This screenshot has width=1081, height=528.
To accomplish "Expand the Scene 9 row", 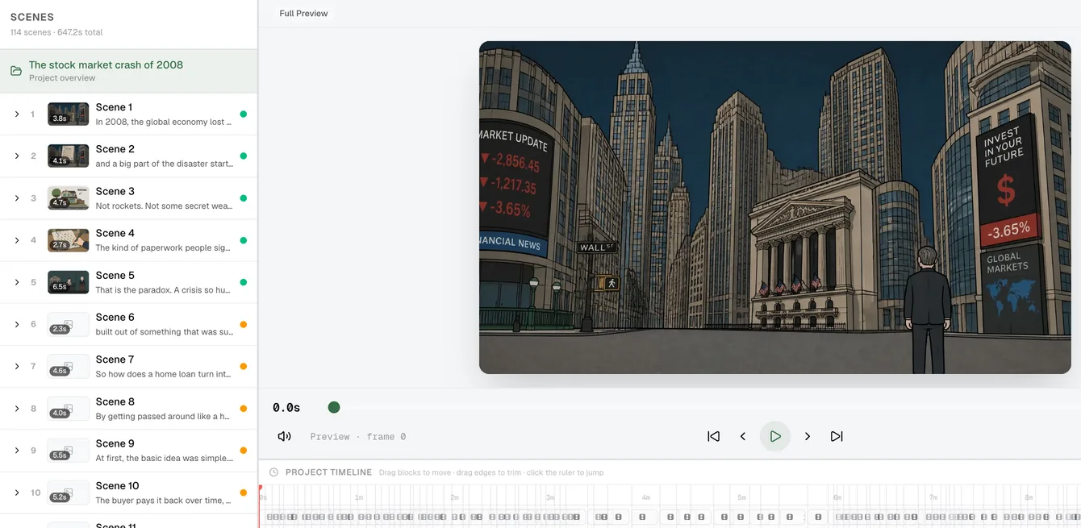I will click(17, 451).
